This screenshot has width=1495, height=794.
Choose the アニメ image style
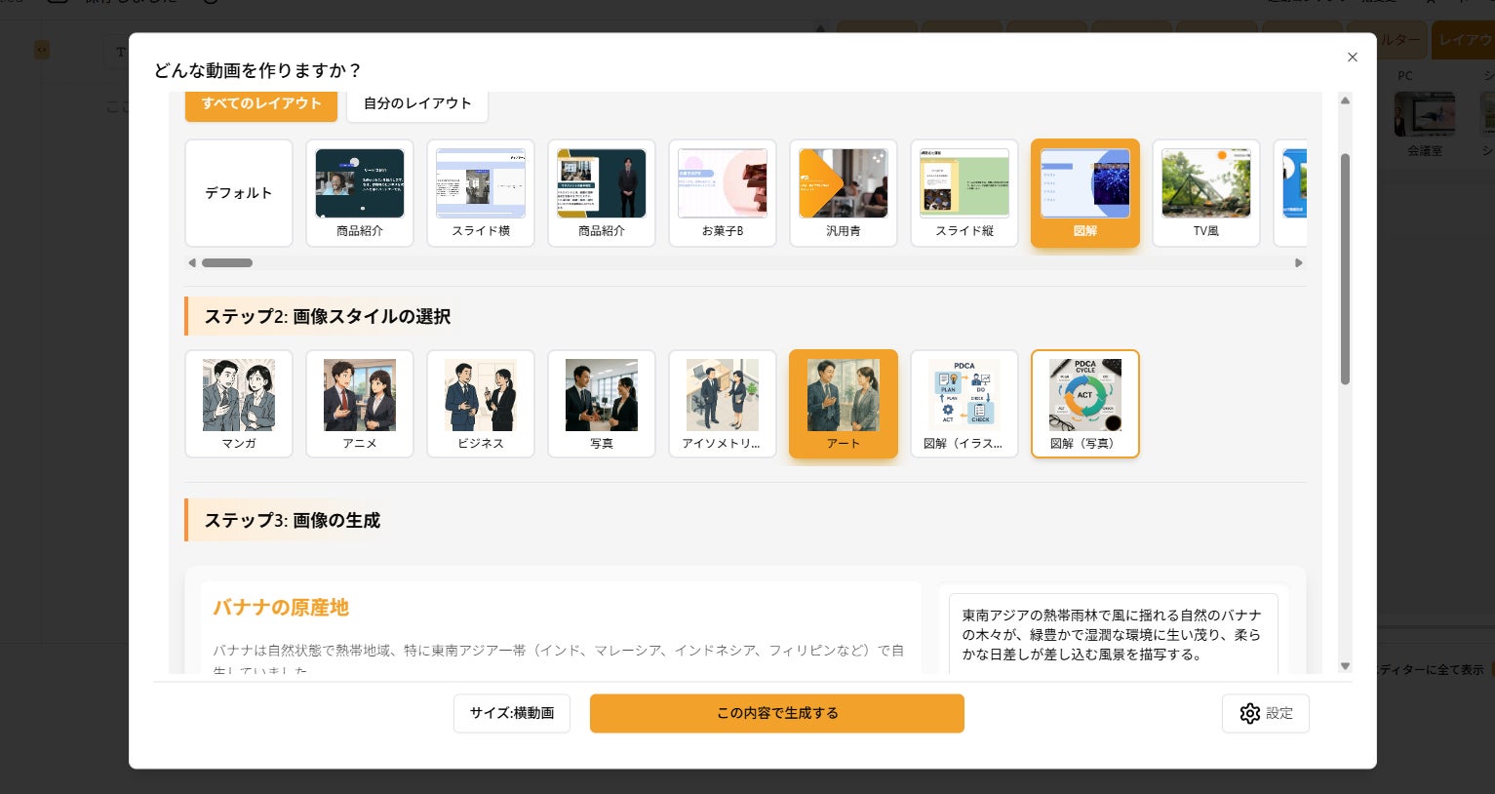pyautogui.click(x=360, y=404)
